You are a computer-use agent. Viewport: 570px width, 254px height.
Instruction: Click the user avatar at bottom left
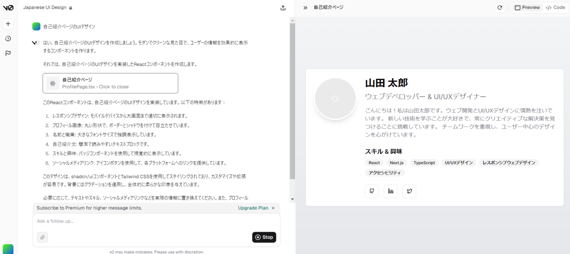point(8,249)
